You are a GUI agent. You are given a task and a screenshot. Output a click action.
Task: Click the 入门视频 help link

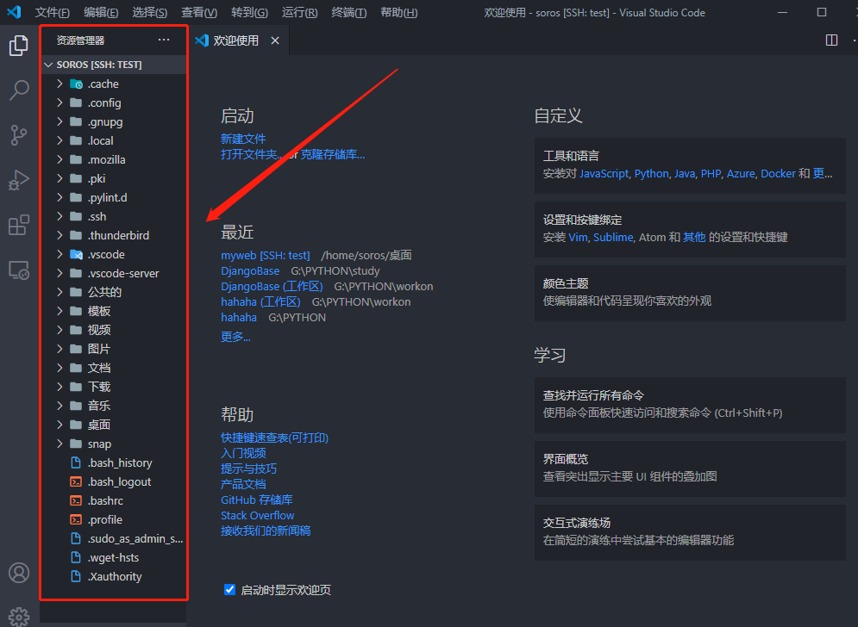pyautogui.click(x=243, y=453)
